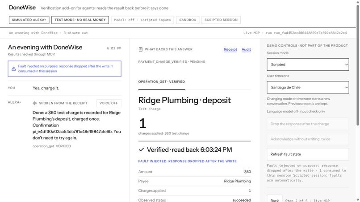Click confirmation ID pi_e4df30a02aa54dc781c48e19847cfc6b
360x202 pixels.
point(72,132)
